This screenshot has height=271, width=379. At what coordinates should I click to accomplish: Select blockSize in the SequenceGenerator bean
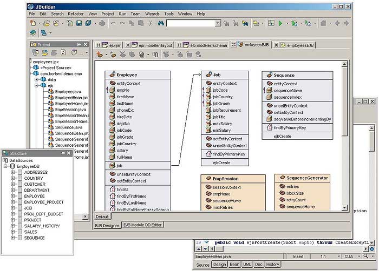(295, 193)
